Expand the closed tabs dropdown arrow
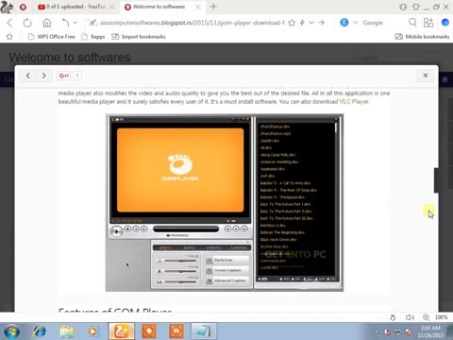 (75, 23)
